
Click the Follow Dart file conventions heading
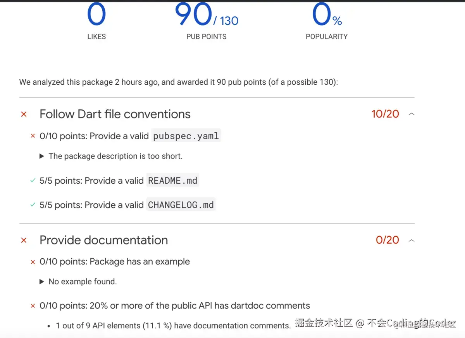(115, 114)
